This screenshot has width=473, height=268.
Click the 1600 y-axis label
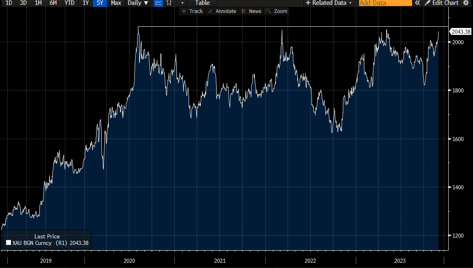coord(458,139)
